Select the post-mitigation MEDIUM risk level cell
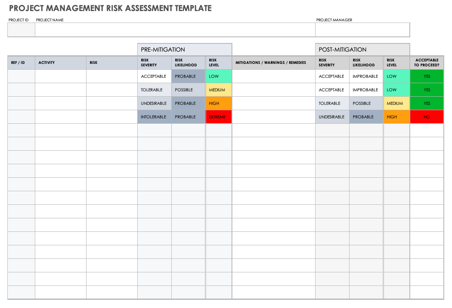 tap(396, 104)
